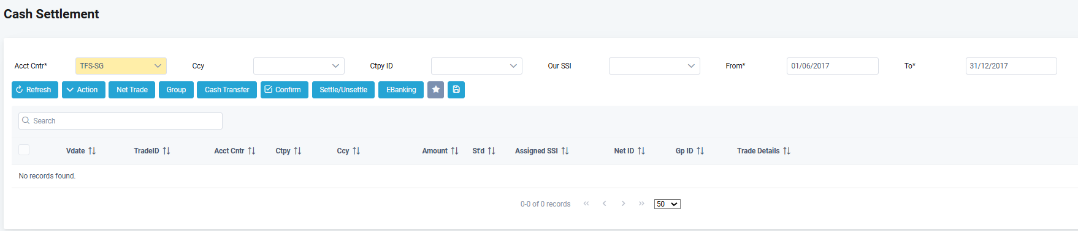Open the Ccy dropdown
The height and width of the screenshot is (231, 1078).
299,66
